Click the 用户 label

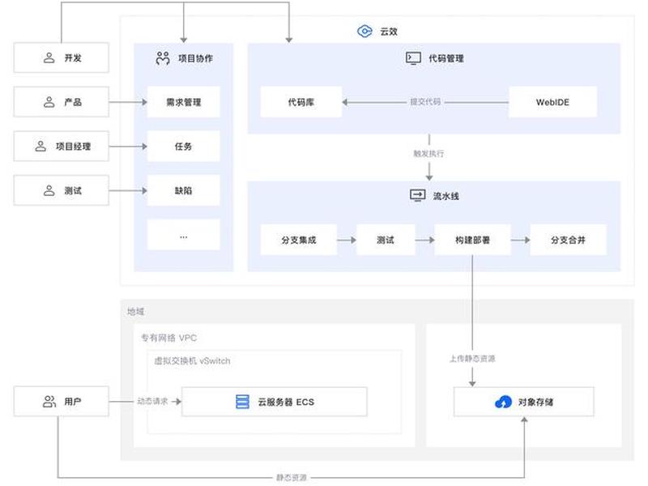tap(73, 401)
